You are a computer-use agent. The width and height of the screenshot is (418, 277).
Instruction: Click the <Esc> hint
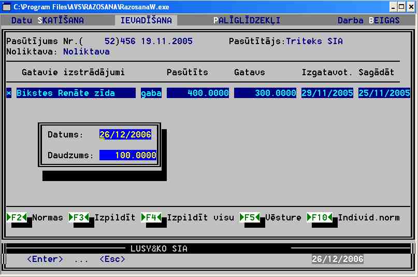click(x=112, y=259)
